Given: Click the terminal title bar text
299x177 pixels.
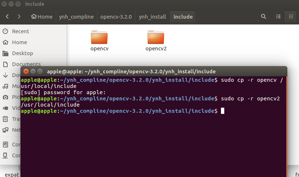Looking at the screenshot, I should [131, 72].
